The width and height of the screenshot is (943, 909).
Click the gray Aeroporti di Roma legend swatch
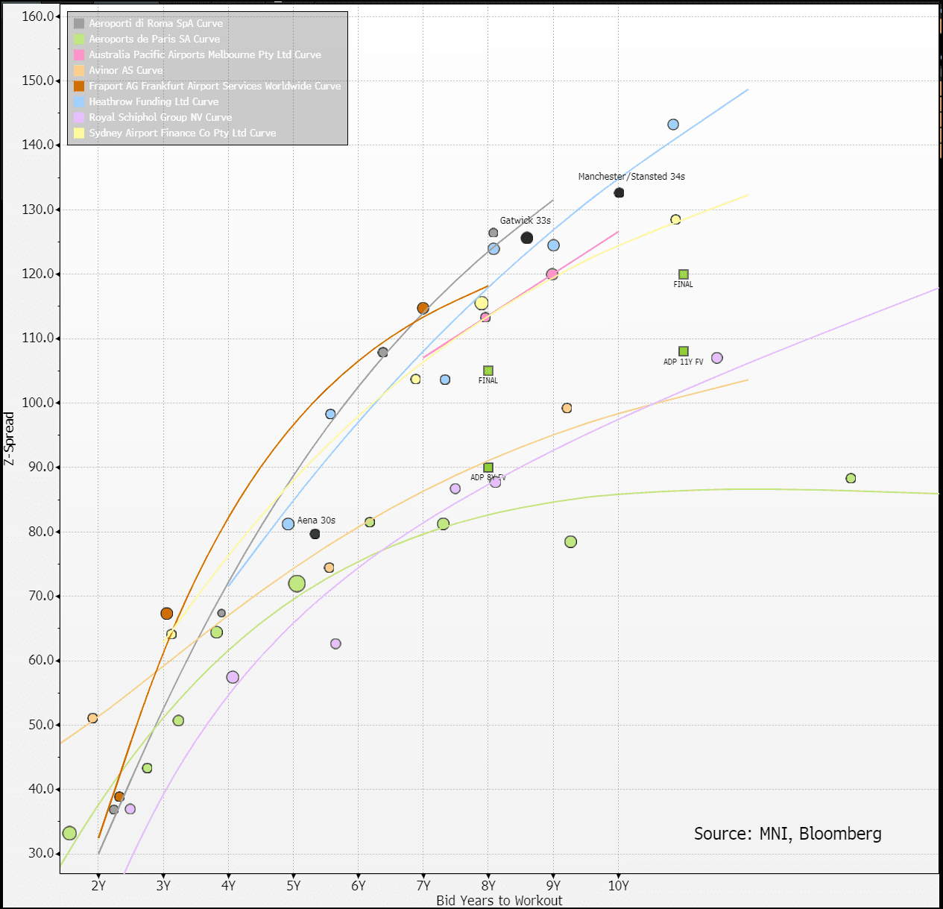coord(79,24)
